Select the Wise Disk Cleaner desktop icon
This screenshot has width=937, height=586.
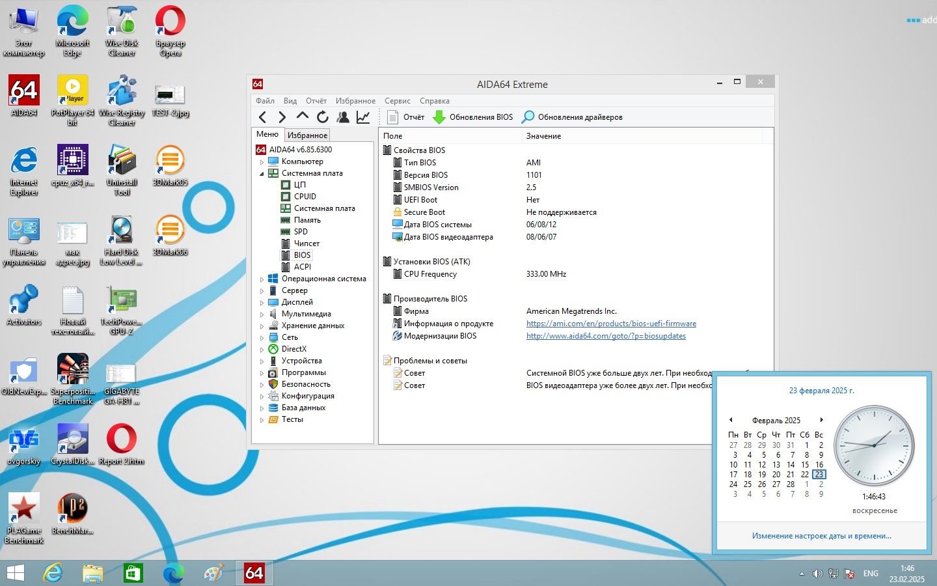point(122,31)
